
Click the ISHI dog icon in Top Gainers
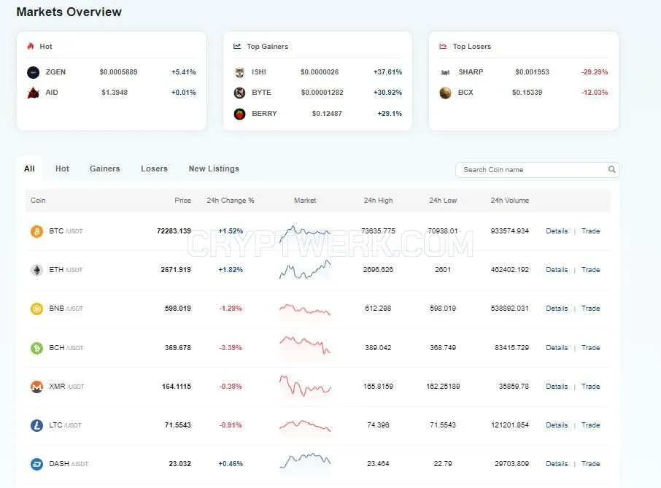239,72
